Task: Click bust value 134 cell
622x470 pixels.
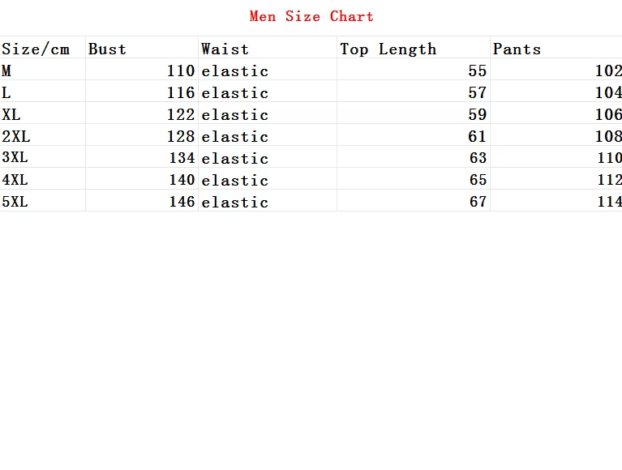Action: point(181,158)
